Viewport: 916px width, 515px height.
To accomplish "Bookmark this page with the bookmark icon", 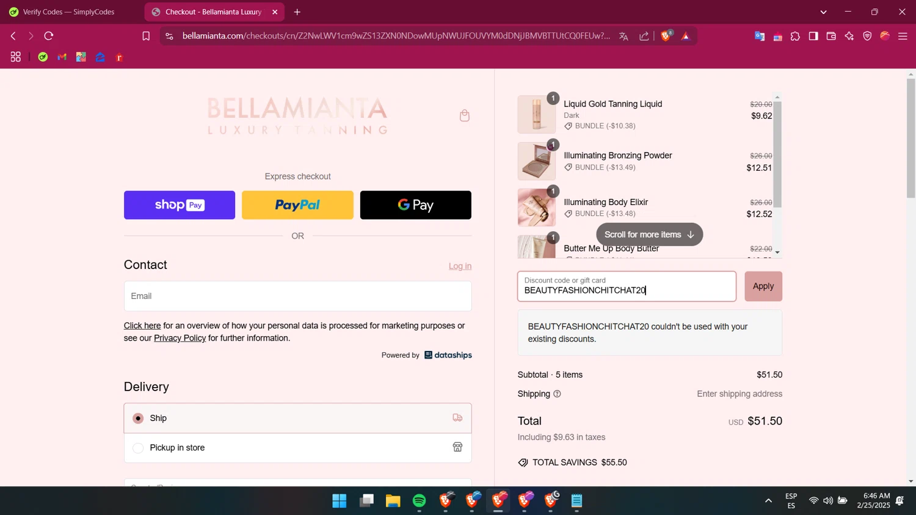I will 146,36.
